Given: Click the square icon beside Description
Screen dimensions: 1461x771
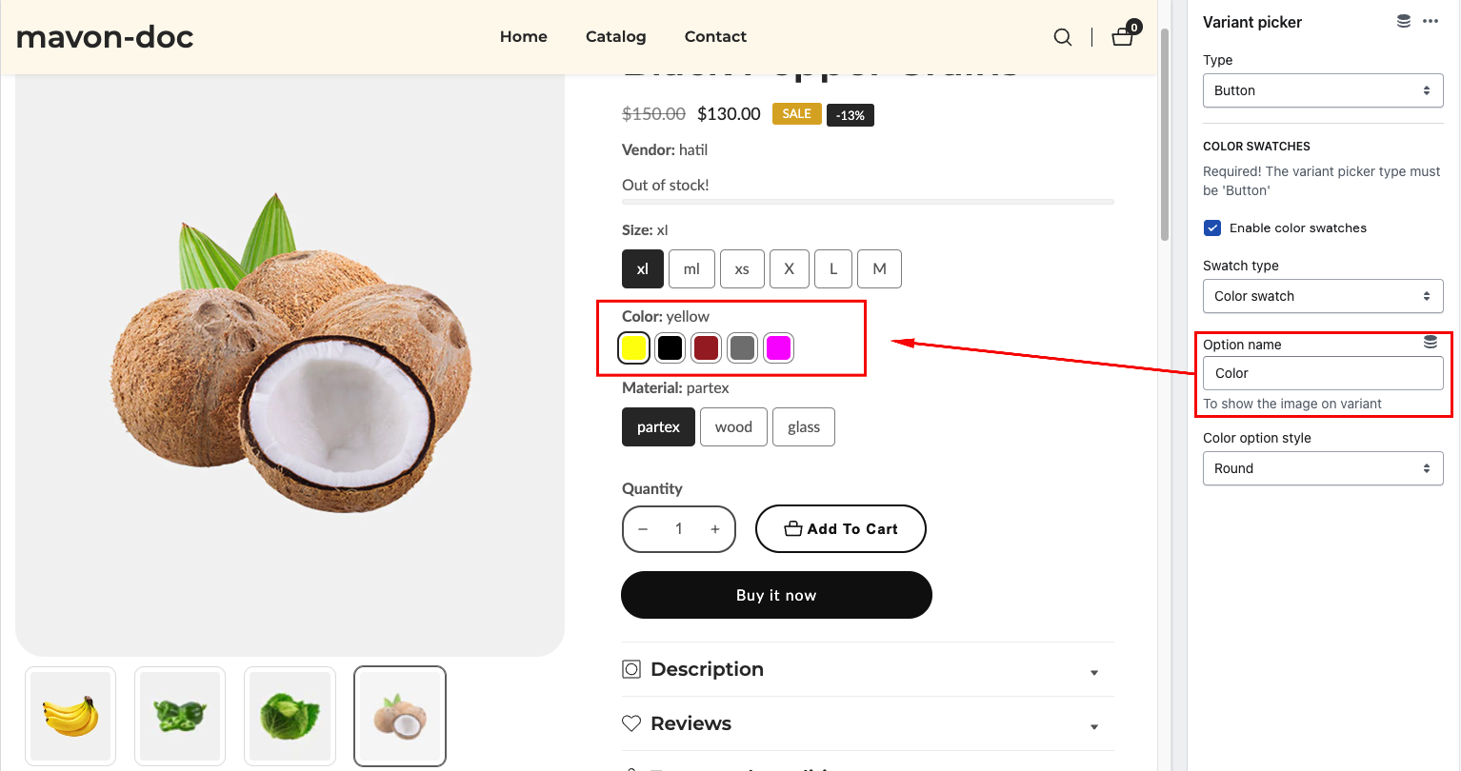Looking at the screenshot, I should coord(631,669).
